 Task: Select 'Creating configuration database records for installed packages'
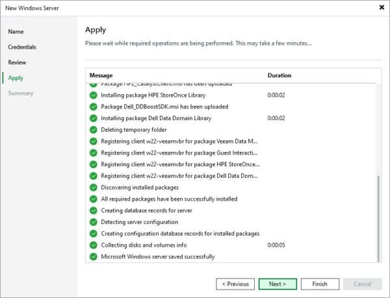click(x=180, y=234)
